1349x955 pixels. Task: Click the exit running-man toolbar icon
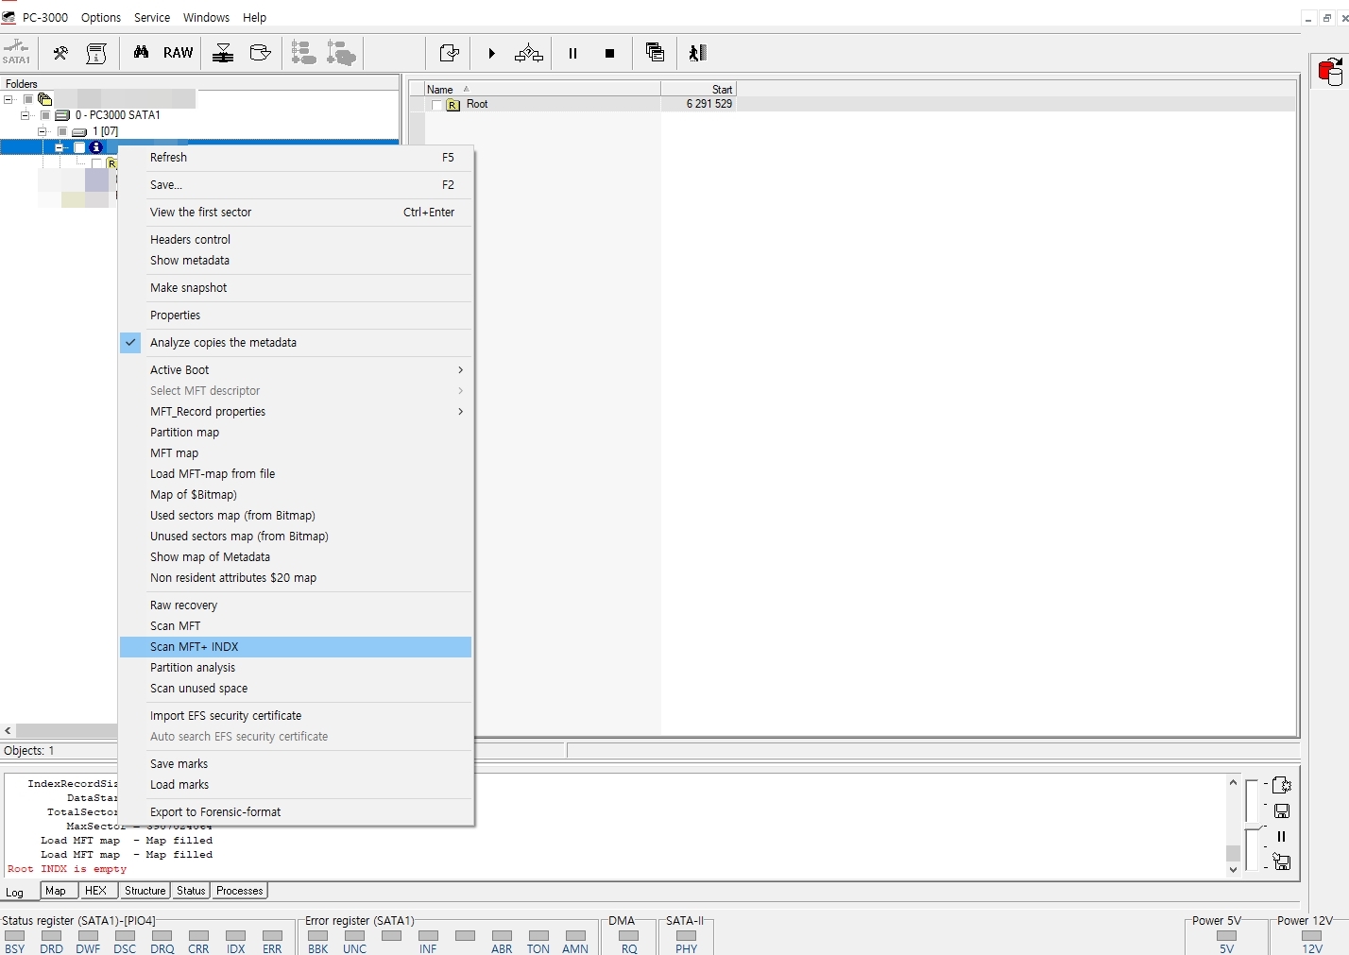click(697, 53)
